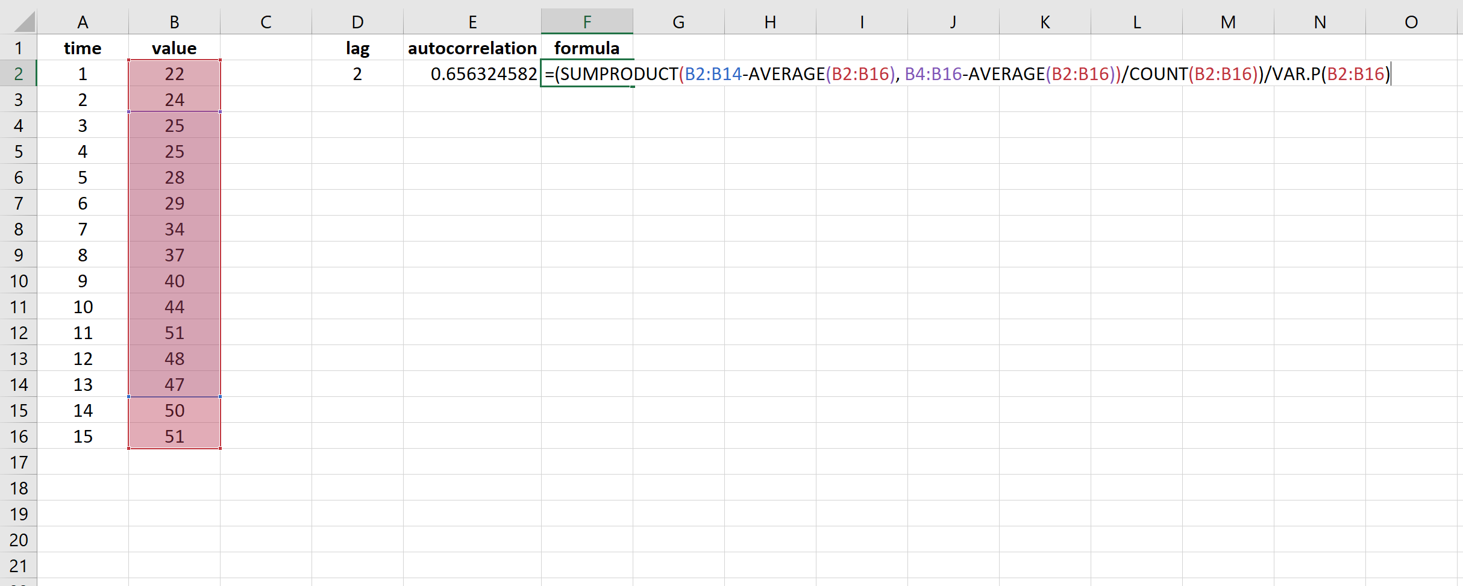
Task: Select the 'time' header cell
Action: point(83,48)
